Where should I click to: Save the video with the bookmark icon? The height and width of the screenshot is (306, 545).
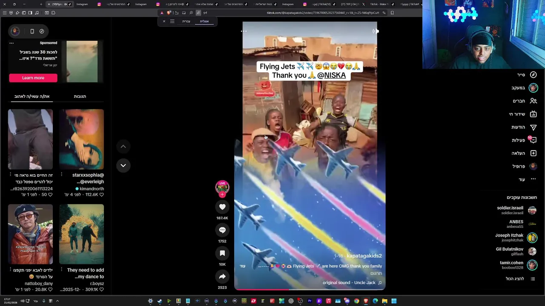pyautogui.click(x=222, y=253)
